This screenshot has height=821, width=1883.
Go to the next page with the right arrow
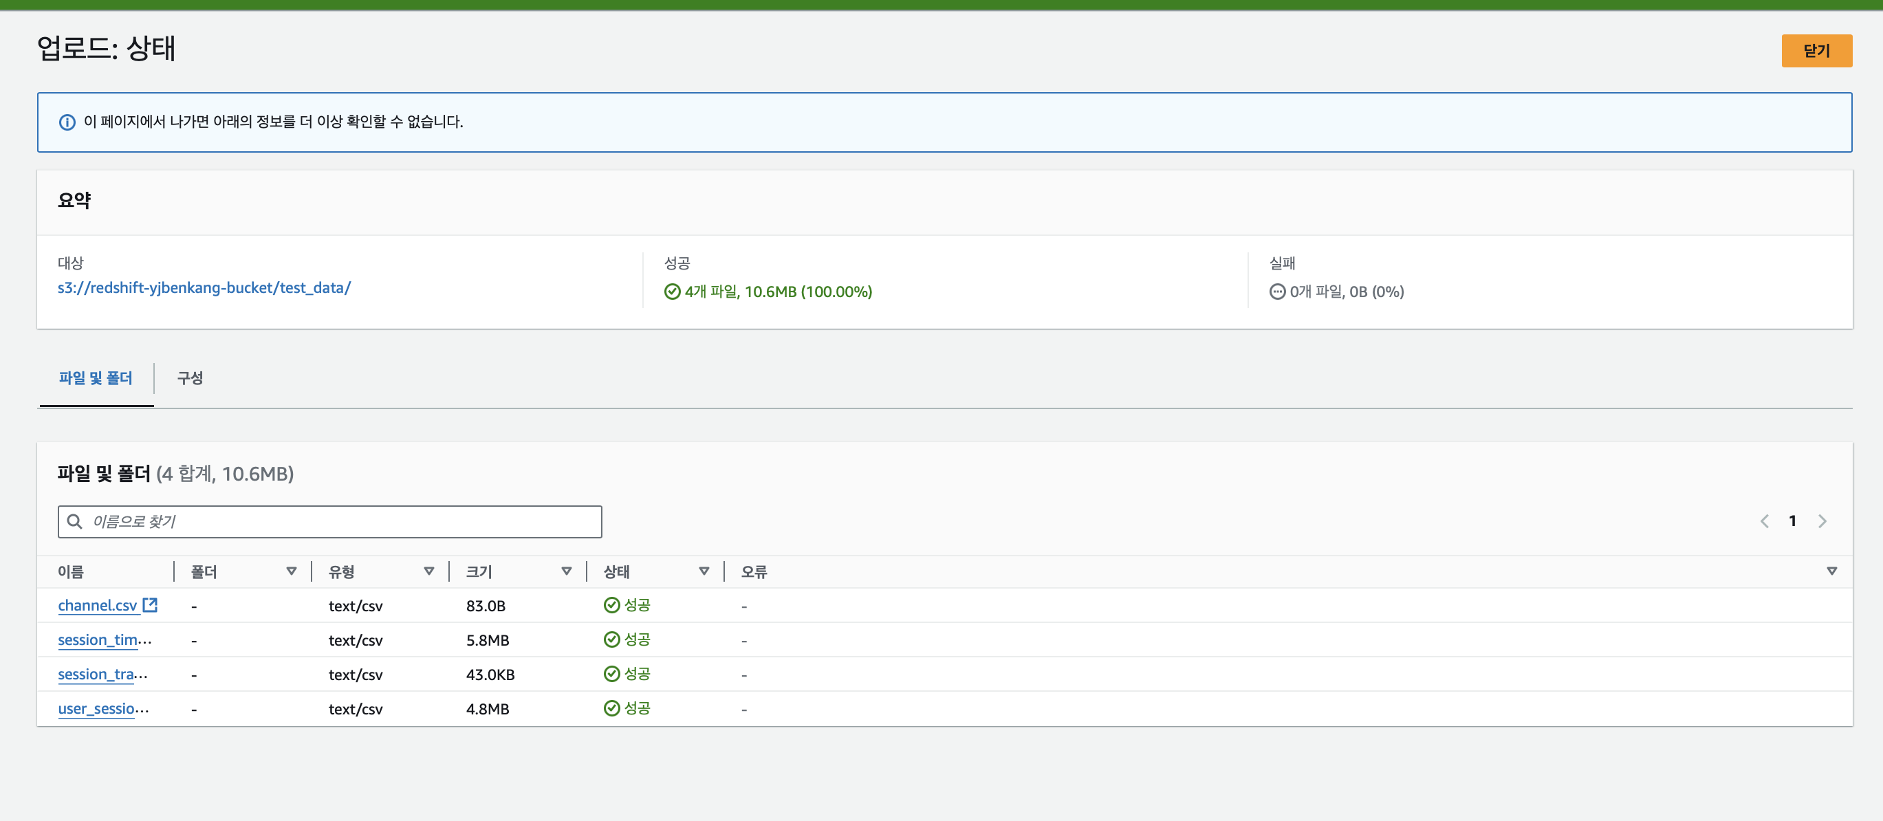coord(1822,521)
